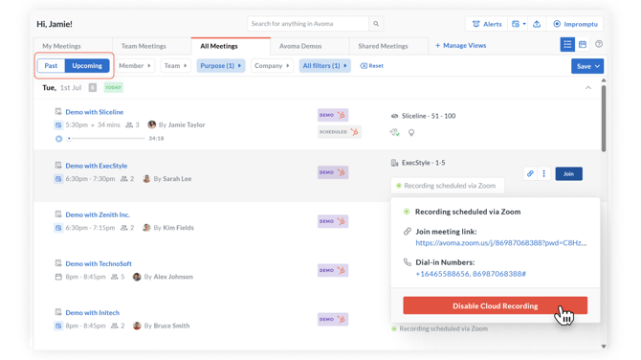This screenshot has height=360, width=641.
Task: Open the calendar schedule dropdown in header
Action: click(x=519, y=24)
